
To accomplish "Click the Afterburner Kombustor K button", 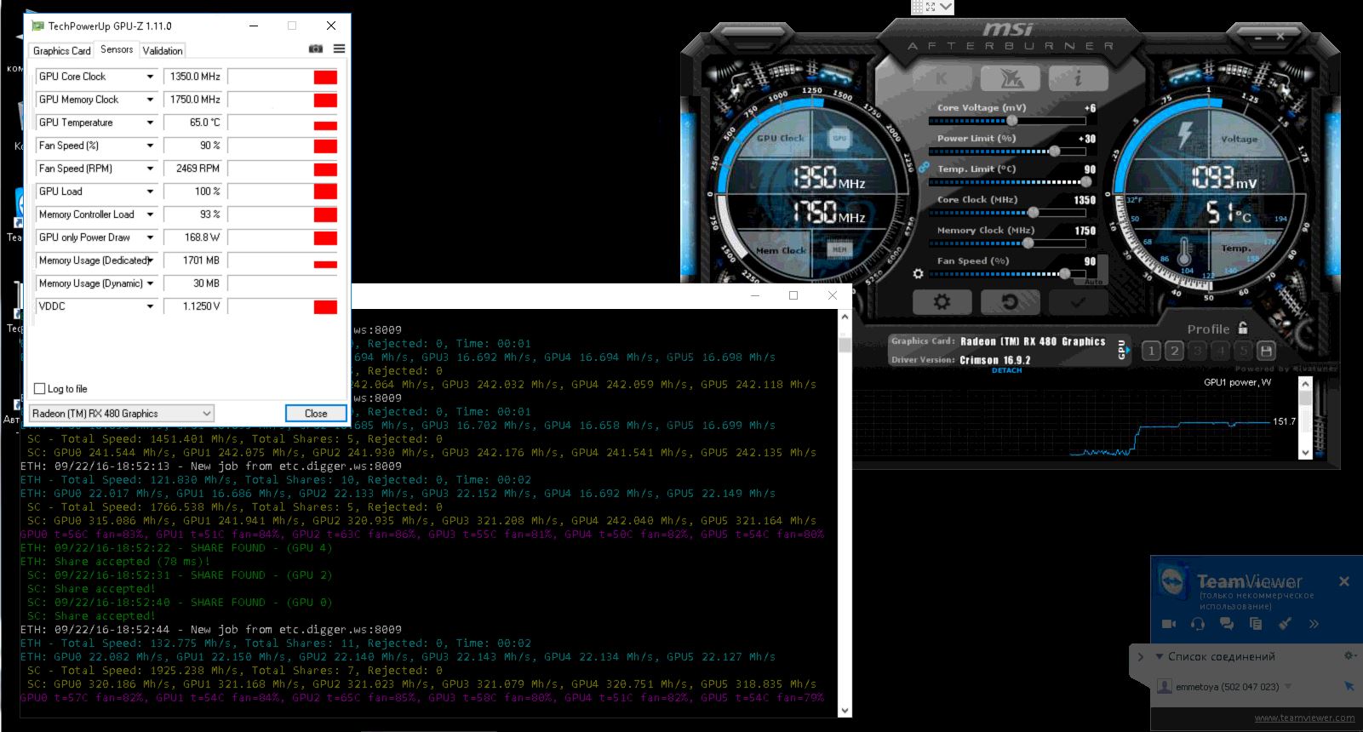I will (942, 78).
